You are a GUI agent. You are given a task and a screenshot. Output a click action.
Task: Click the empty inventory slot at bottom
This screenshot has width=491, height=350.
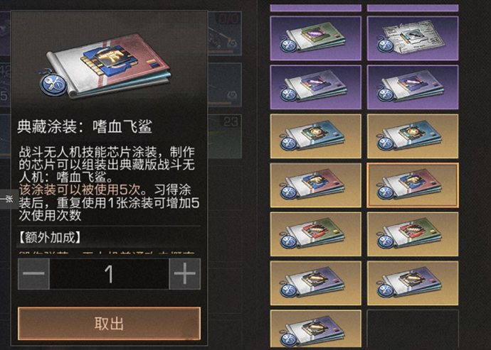pyautogui.click(x=413, y=329)
